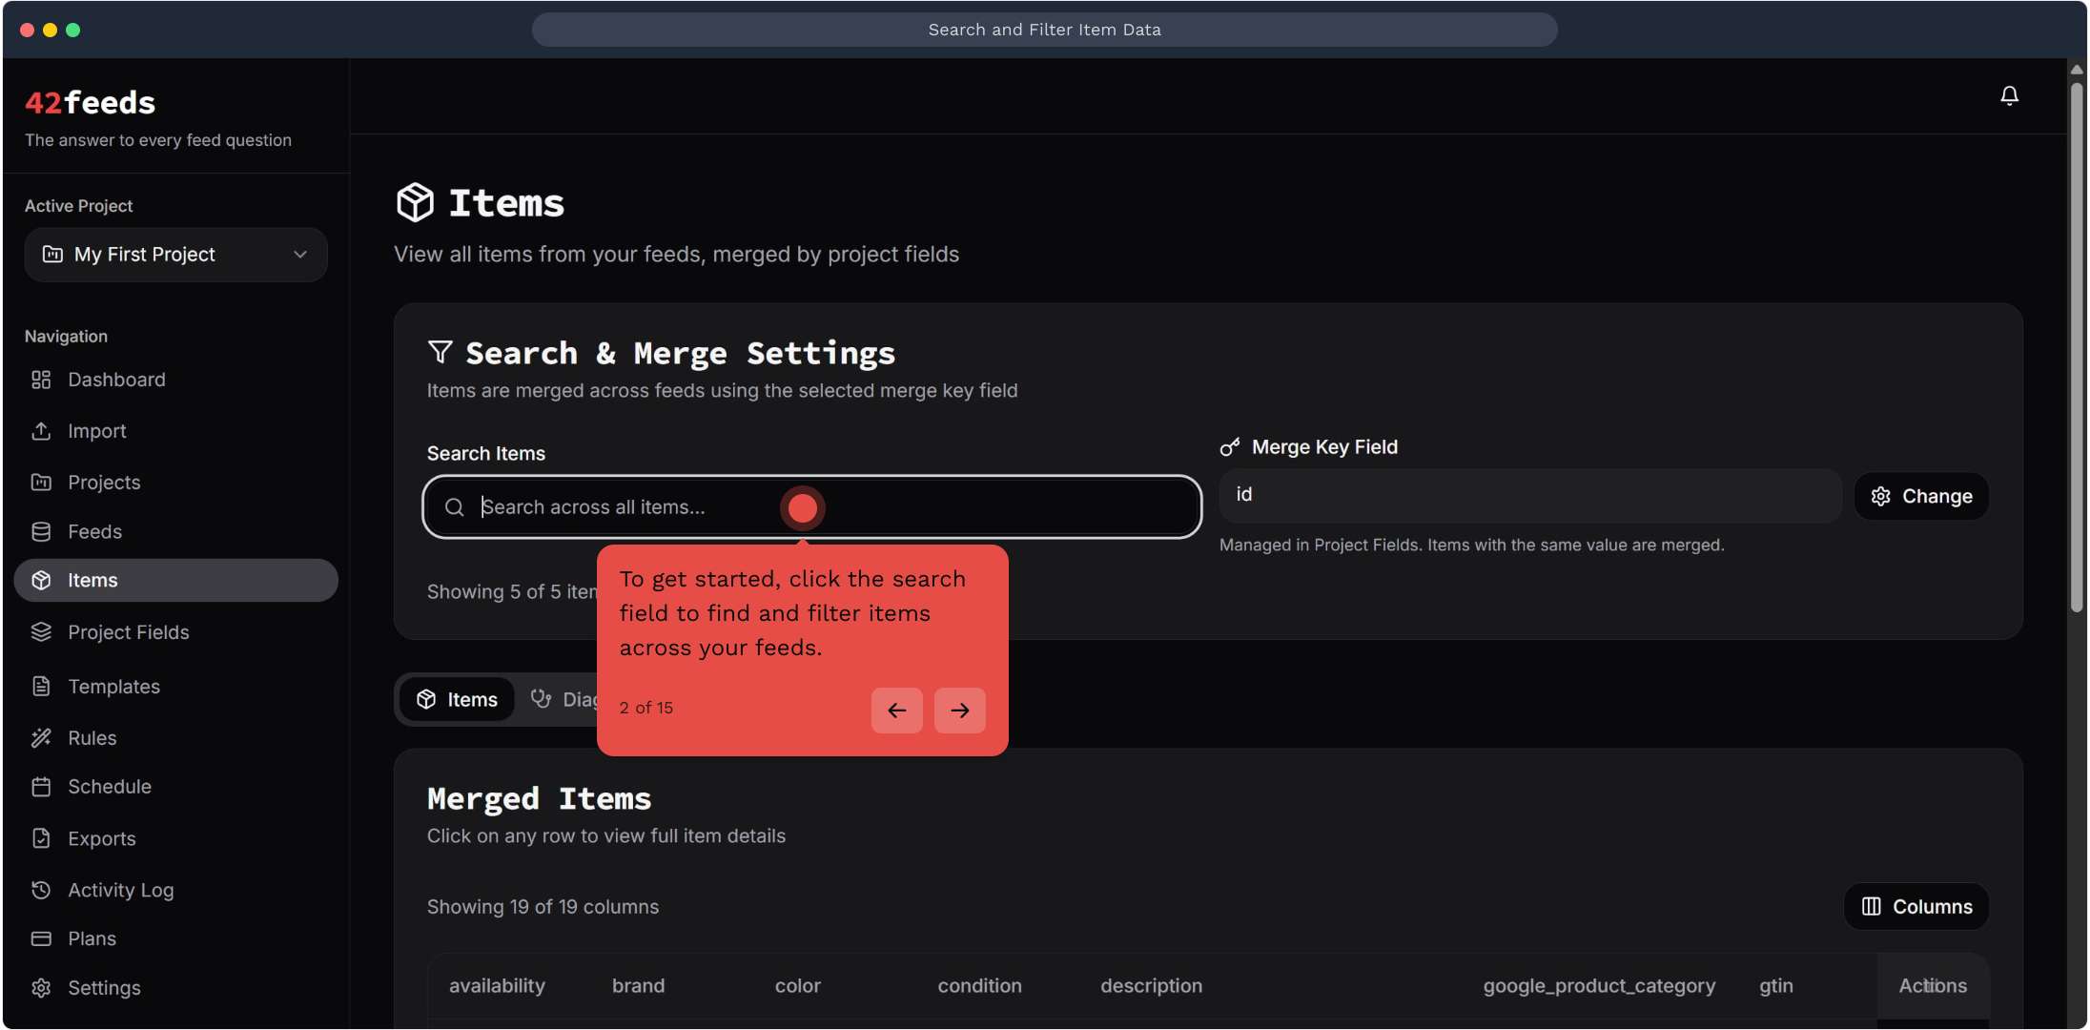Image resolution: width=2090 pixels, height=1030 pixels.
Task: Go back to previous tour step
Action: point(896,710)
